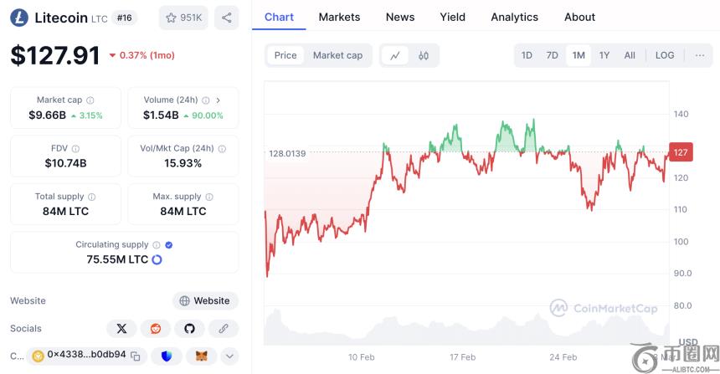Screen dimensions: 720x374
Task: Open Litecoin's X (Twitter) social link
Action: click(121, 329)
